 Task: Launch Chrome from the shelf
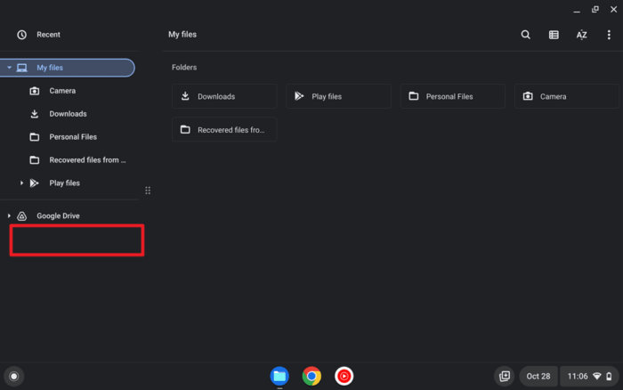[311, 376]
